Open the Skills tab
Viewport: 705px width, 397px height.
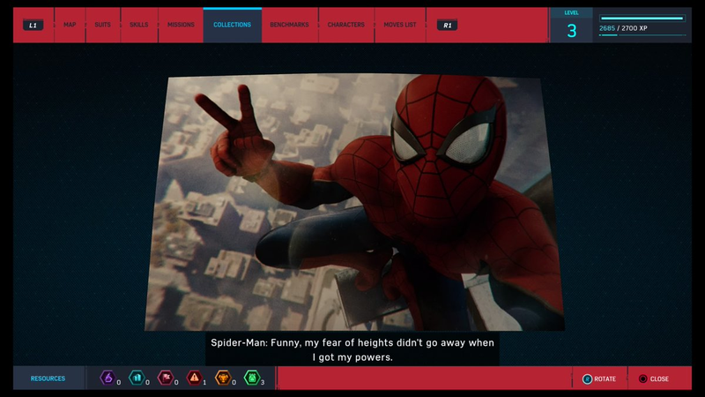139,25
